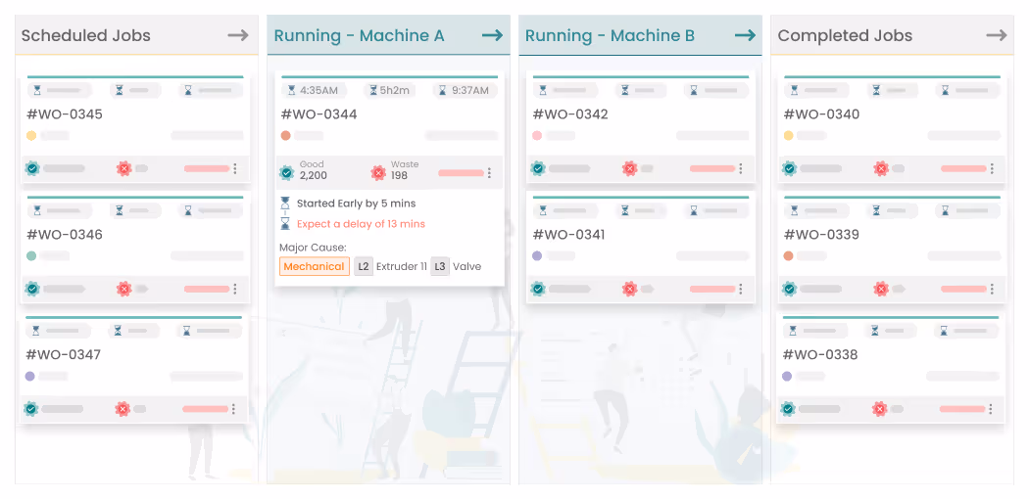
Task: Click the good-count badge icon on #WO-0339
Action: [789, 289]
